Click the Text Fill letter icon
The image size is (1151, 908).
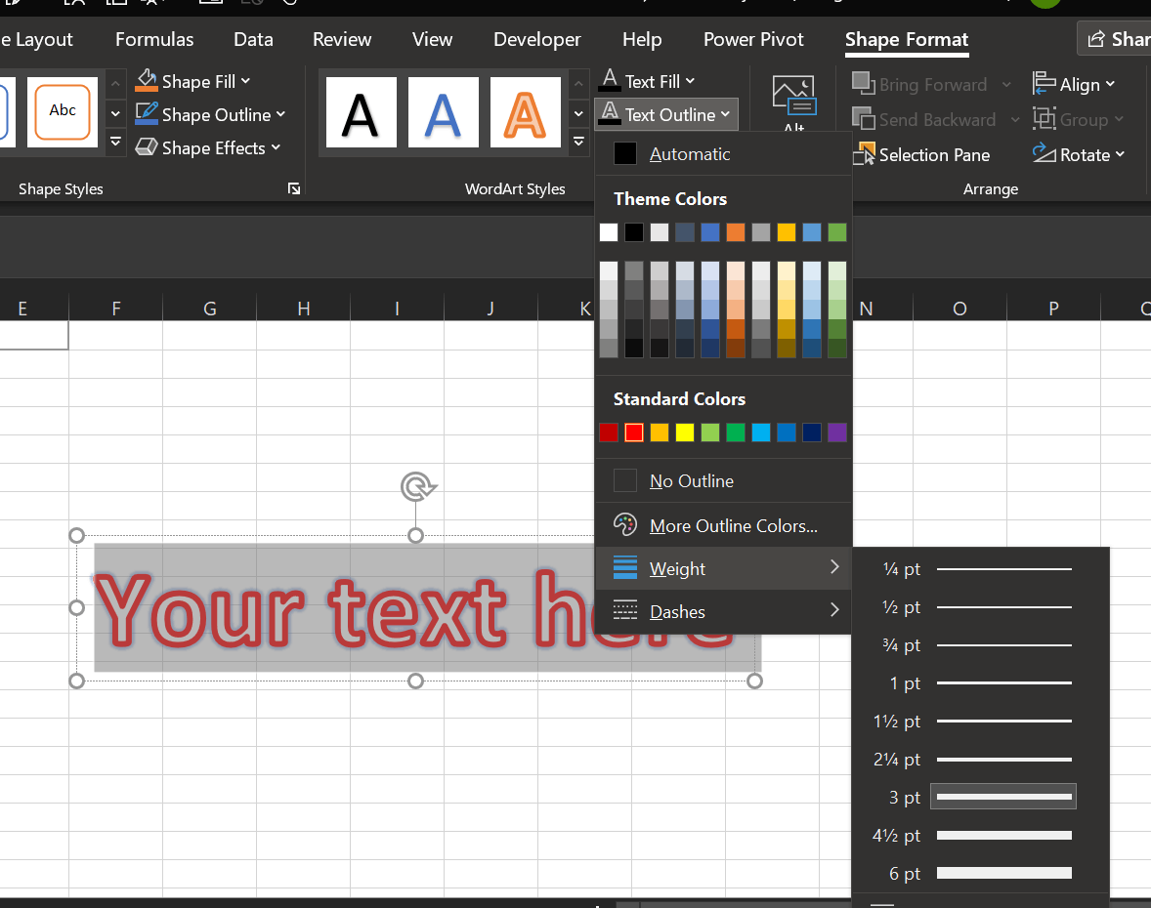click(x=610, y=81)
